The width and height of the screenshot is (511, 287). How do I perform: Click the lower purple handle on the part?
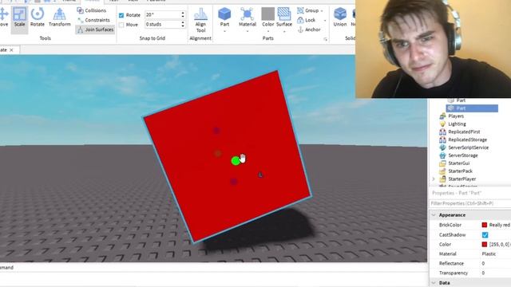coord(234,182)
